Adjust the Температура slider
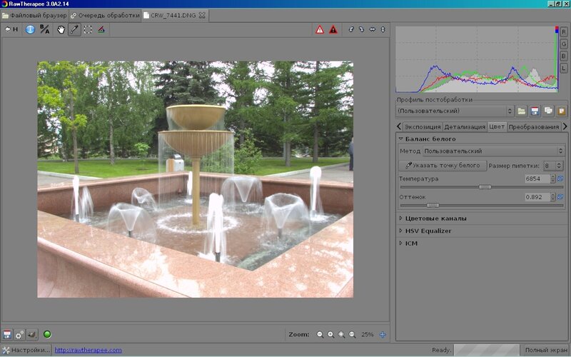This screenshot has height=357, width=571. click(x=485, y=186)
